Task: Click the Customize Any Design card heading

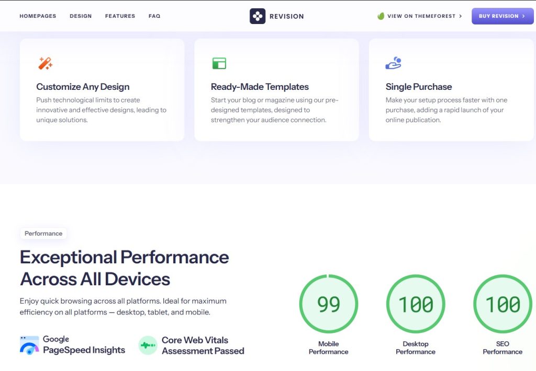Action: click(x=83, y=87)
